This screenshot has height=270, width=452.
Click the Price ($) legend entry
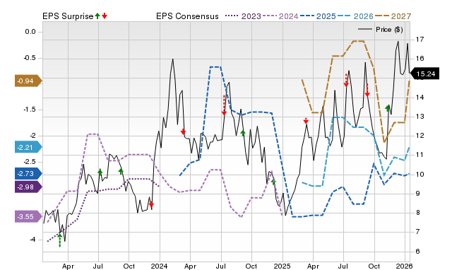pos(381,30)
